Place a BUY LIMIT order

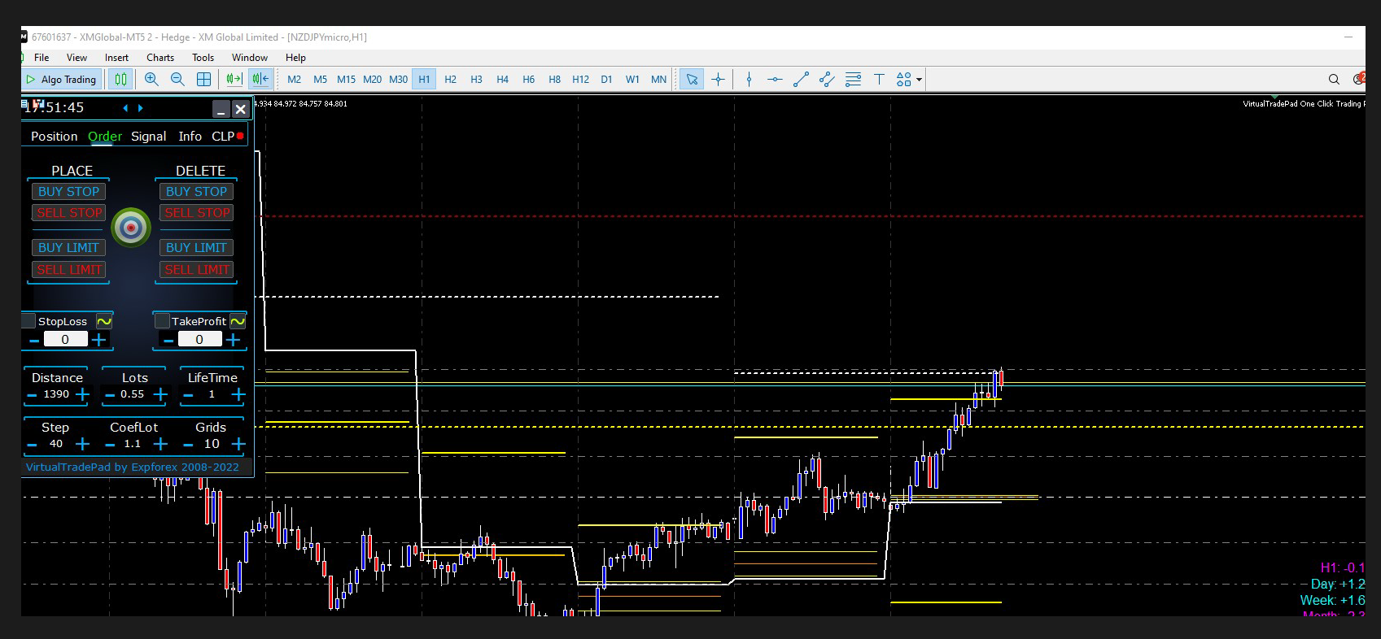[x=69, y=248]
